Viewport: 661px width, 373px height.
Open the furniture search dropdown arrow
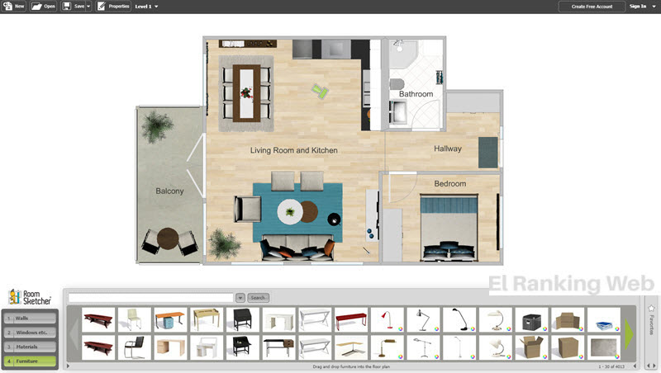(240, 297)
